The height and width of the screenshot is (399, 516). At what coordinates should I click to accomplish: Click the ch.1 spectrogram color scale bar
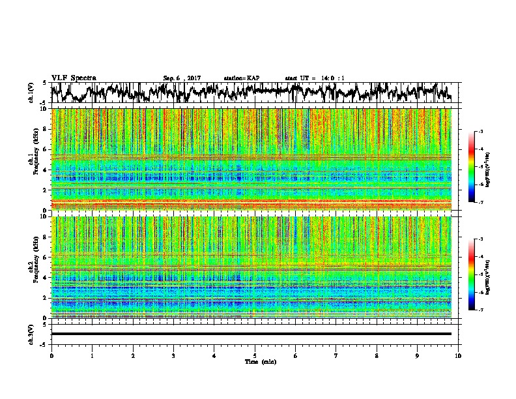pyautogui.click(x=472, y=167)
